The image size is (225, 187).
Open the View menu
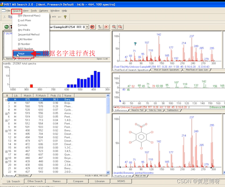26,11
